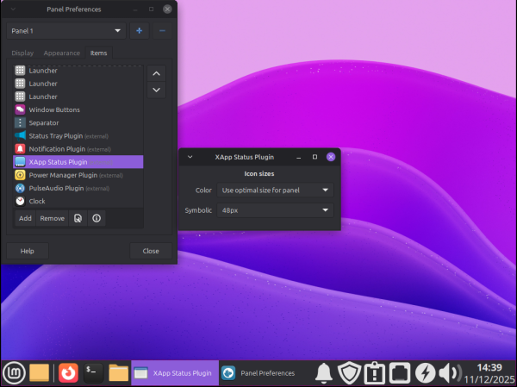Click the Add button
Viewport: 517px width, 387px height.
25,218
